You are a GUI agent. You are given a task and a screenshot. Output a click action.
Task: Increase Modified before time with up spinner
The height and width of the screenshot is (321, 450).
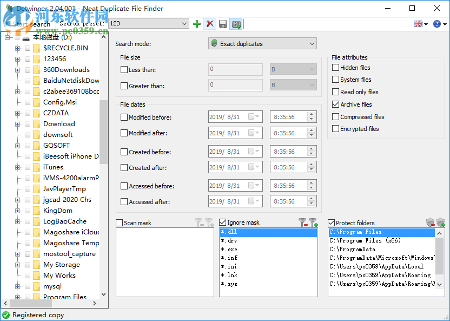[312, 114]
